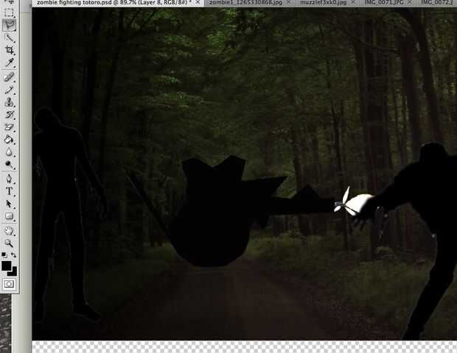Open the foreground color picker
This screenshot has height=353, width=457.
click(x=6, y=265)
